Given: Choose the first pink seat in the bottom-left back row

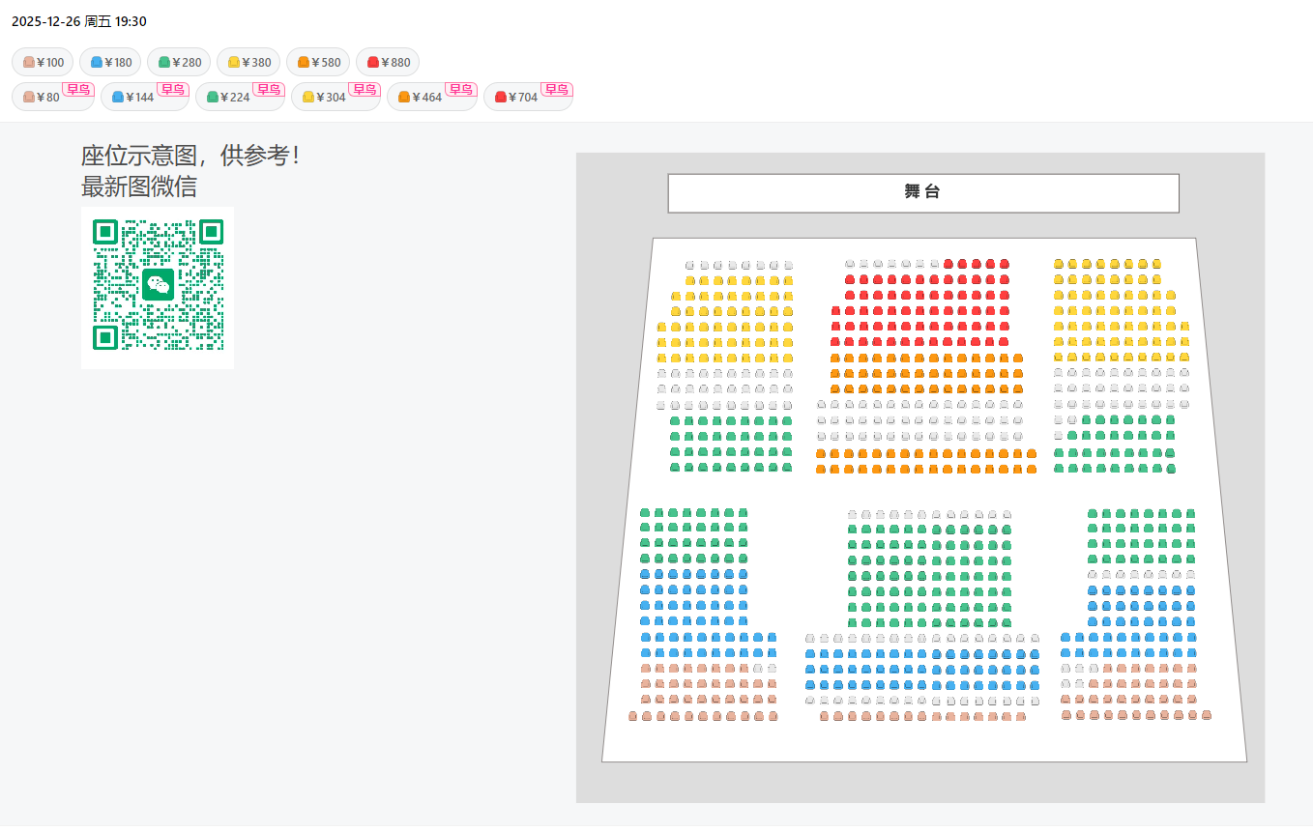Looking at the screenshot, I should click(x=633, y=716).
